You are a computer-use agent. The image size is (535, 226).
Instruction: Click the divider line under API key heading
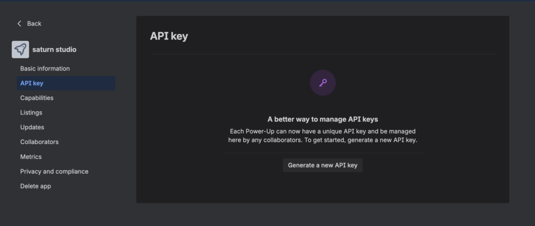coord(322,54)
